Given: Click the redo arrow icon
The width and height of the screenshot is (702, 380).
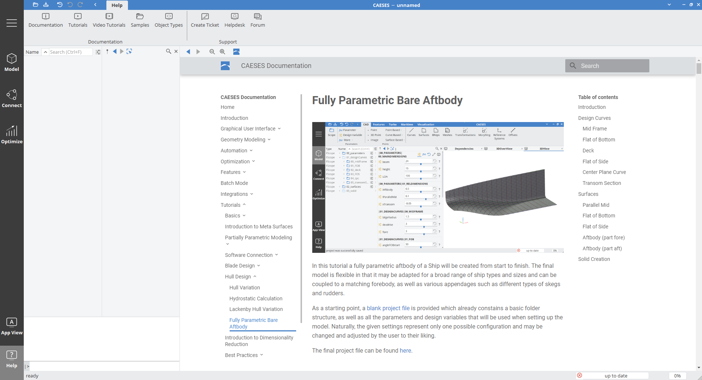Looking at the screenshot, I should 80,5.
